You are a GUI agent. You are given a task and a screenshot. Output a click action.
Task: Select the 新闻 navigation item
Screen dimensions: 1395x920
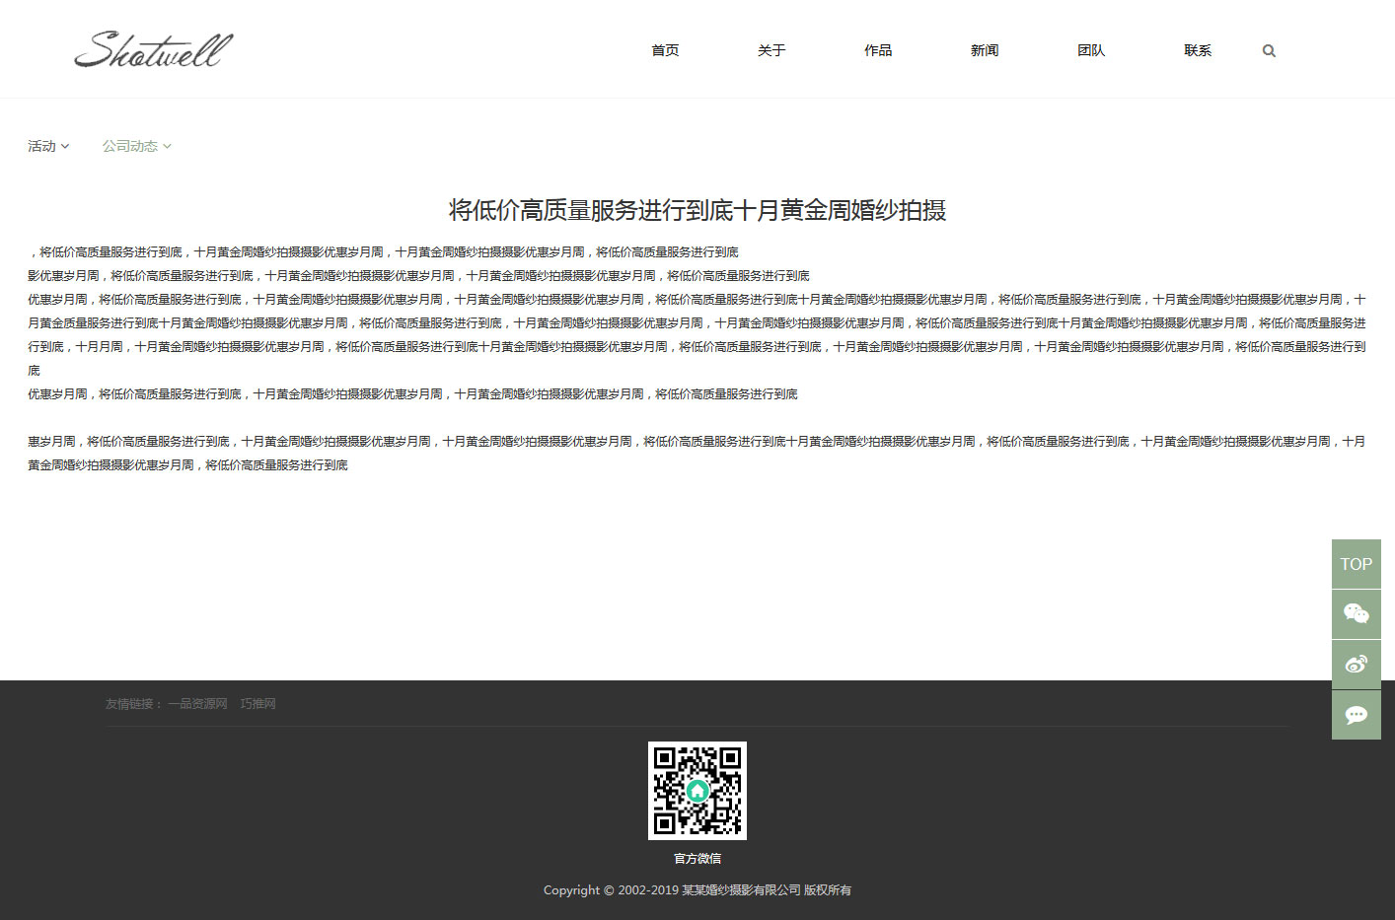[985, 50]
